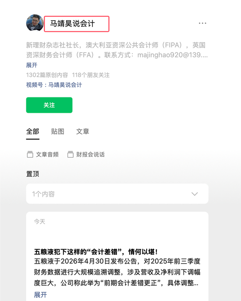Click the 置顶 pinned section heading
Image resolution: width=241 pixels, height=301 pixels.
(x=32, y=174)
